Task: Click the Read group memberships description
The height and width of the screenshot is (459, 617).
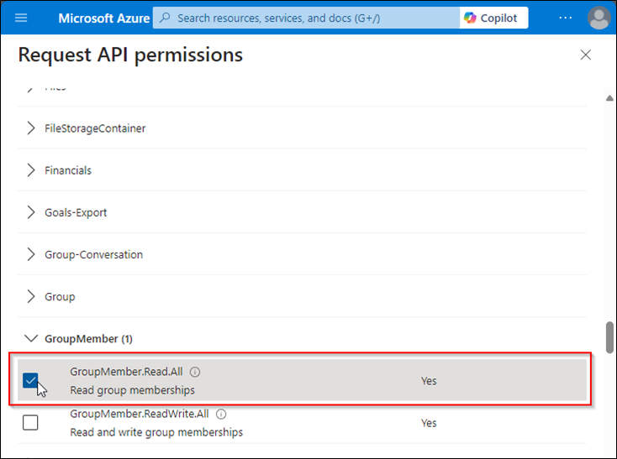Action: pyautogui.click(x=132, y=390)
